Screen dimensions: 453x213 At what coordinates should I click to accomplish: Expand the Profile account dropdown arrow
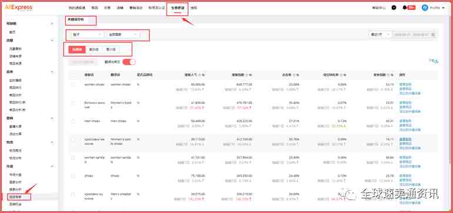tap(444, 8)
